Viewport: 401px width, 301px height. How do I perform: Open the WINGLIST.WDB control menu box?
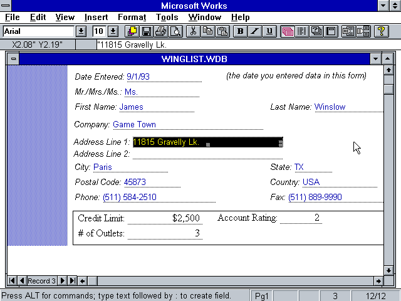13,59
